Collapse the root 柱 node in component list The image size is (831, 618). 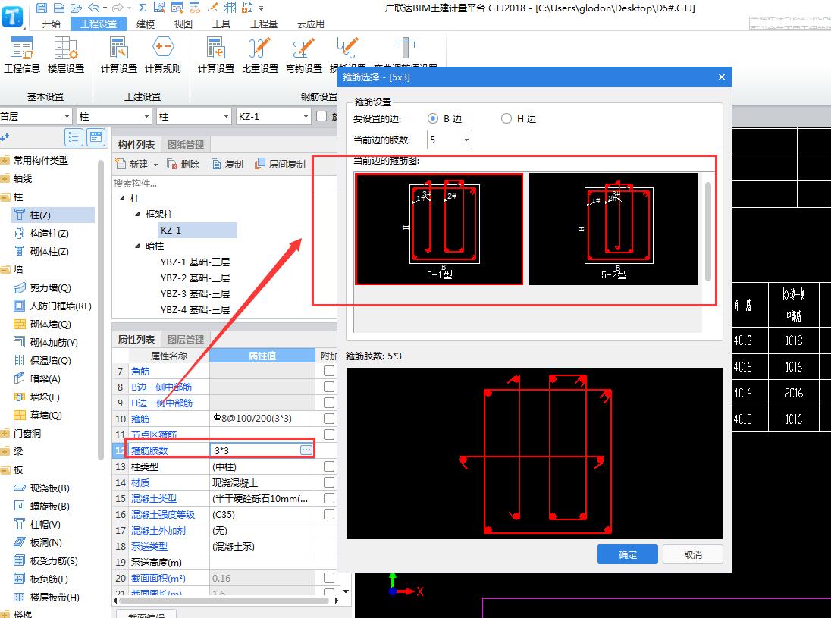click(x=122, y=198)
